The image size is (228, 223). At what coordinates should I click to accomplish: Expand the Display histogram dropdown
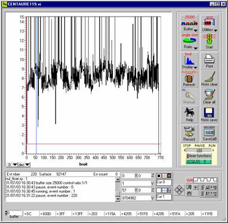coord(195,67)
